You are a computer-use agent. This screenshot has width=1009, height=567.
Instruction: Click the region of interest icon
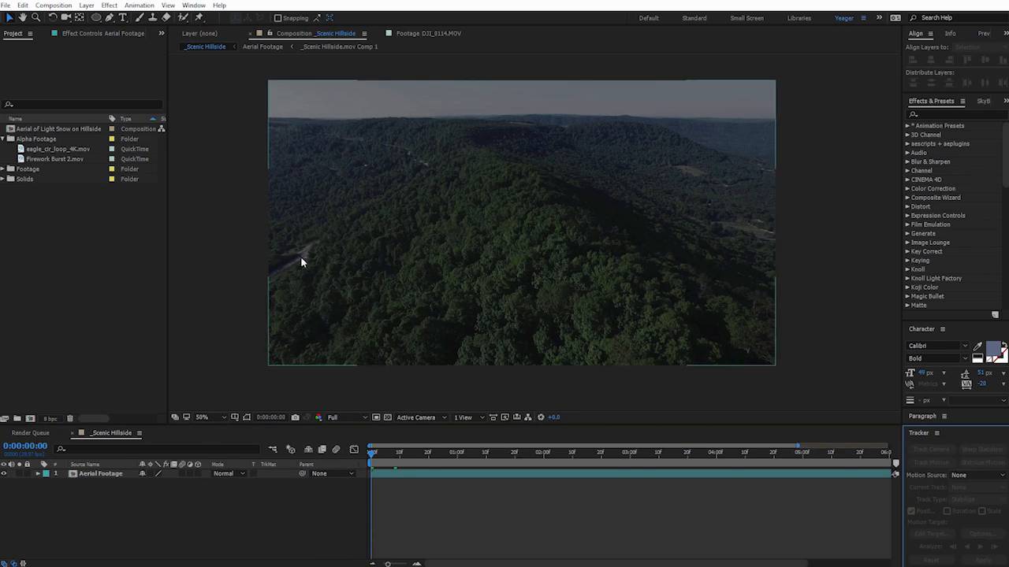[376, 417]
